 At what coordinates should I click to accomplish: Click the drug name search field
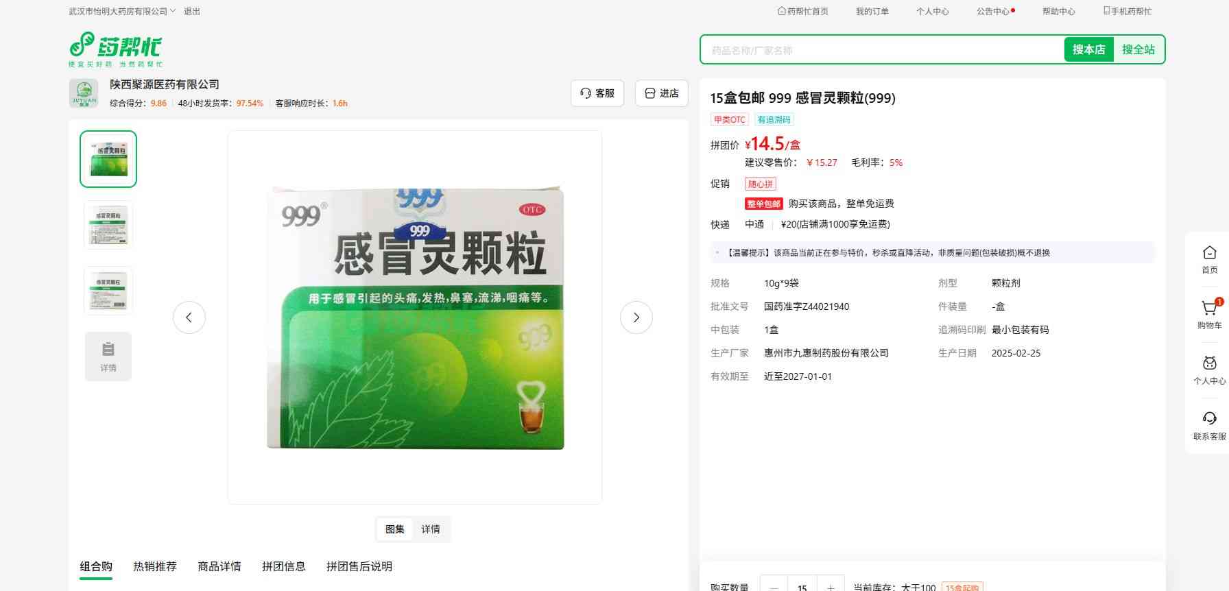(x=881, y=50)
